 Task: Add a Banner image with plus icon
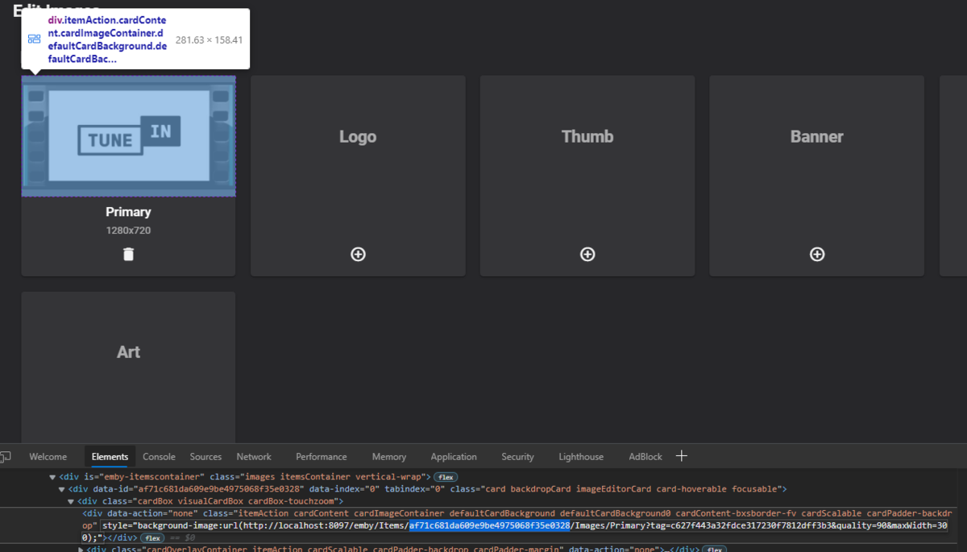pos(817,255)
